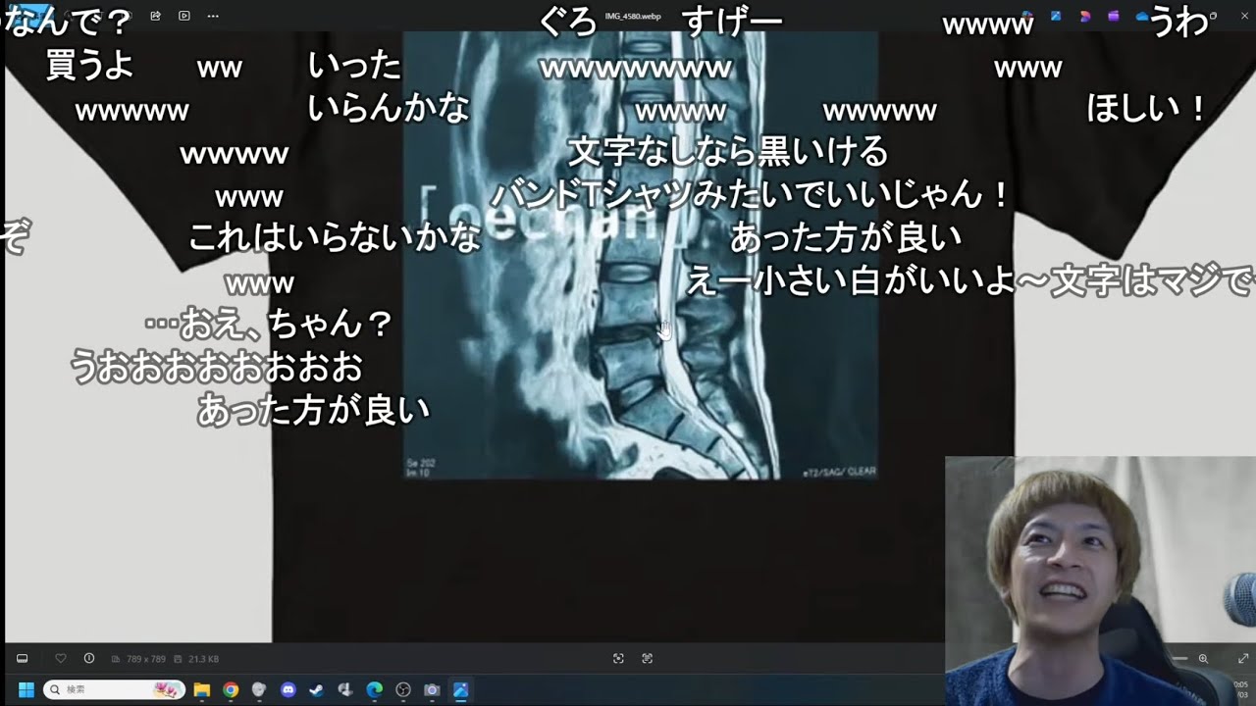Open the colorful Copilot icon in title bar
The width and height of the screenshot is (1256, 706).
(1027, 15)
